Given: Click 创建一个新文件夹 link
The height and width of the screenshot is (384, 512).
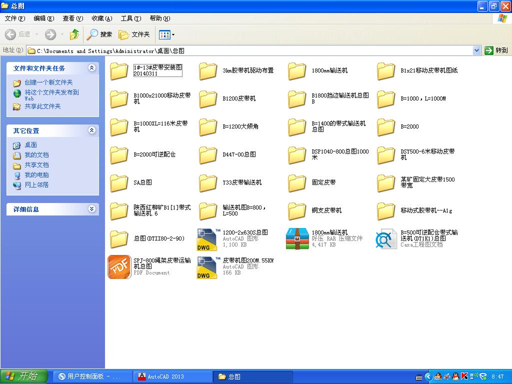Looking at the screenshot, I should pos(48,82).
